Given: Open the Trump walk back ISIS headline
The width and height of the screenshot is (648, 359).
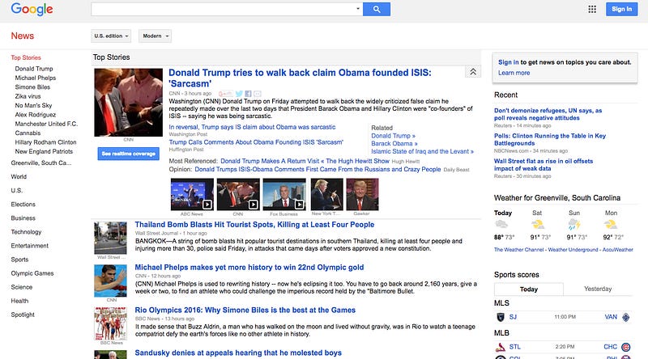Looking at the screenshot, I should (x=300, y=78).
